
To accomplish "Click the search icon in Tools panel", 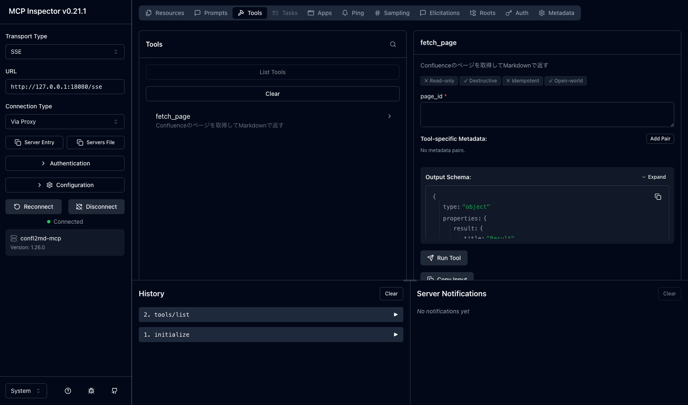I will [x=393, y=44].
